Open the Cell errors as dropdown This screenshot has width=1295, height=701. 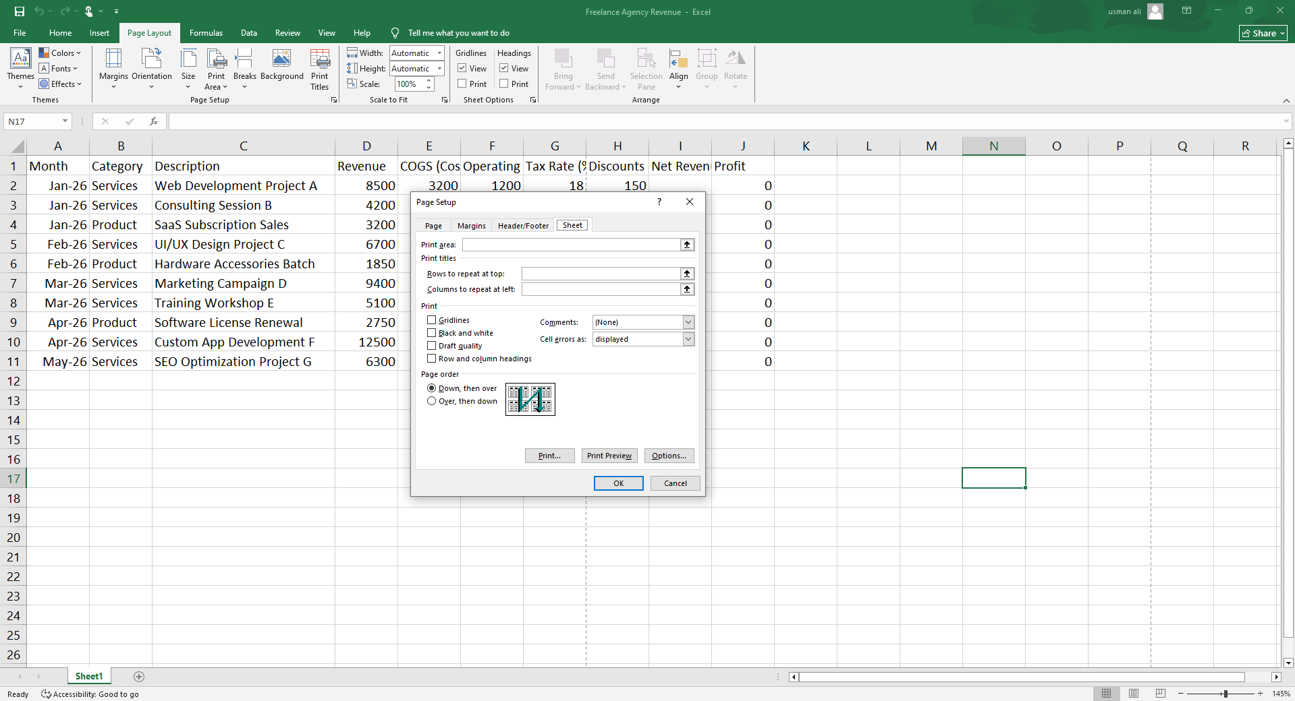tap(688, 339)
